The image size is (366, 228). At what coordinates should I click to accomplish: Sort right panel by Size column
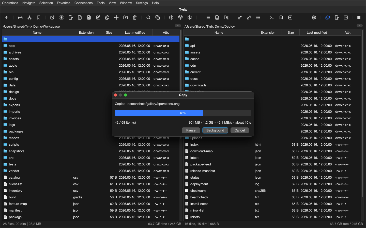291,32
